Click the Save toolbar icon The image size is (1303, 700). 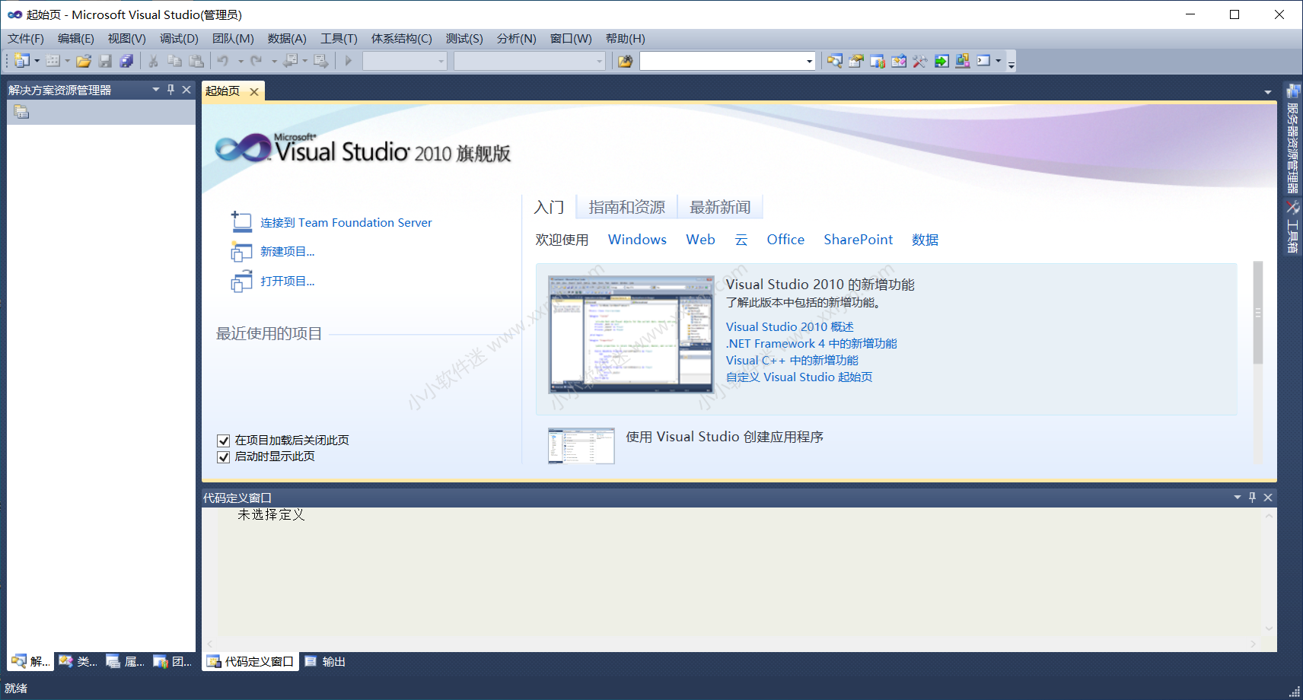[x=105, y=61]
